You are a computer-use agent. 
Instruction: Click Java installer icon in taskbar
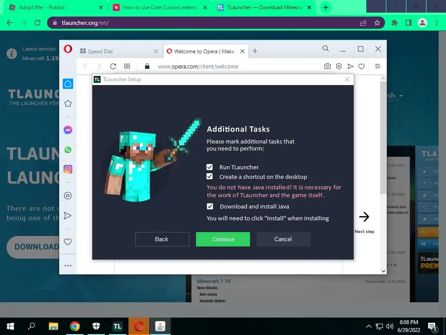tap(160, 326)
